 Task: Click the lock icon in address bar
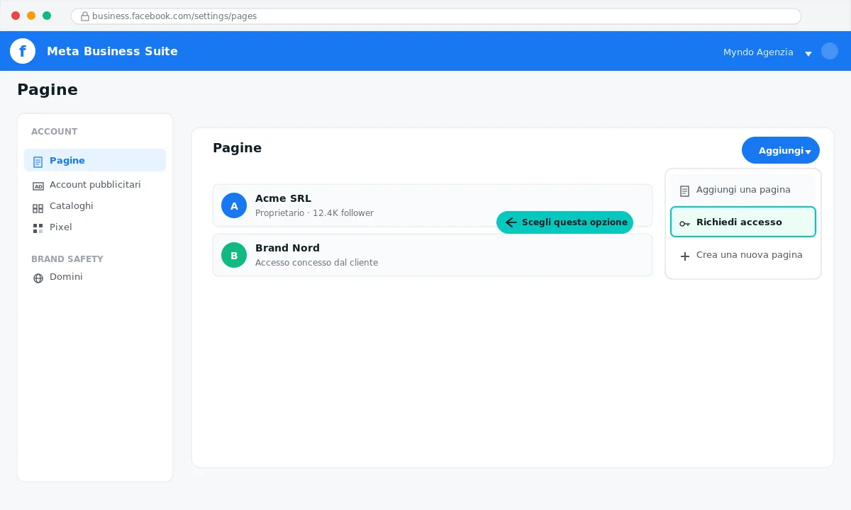click(x=85, y=16)
